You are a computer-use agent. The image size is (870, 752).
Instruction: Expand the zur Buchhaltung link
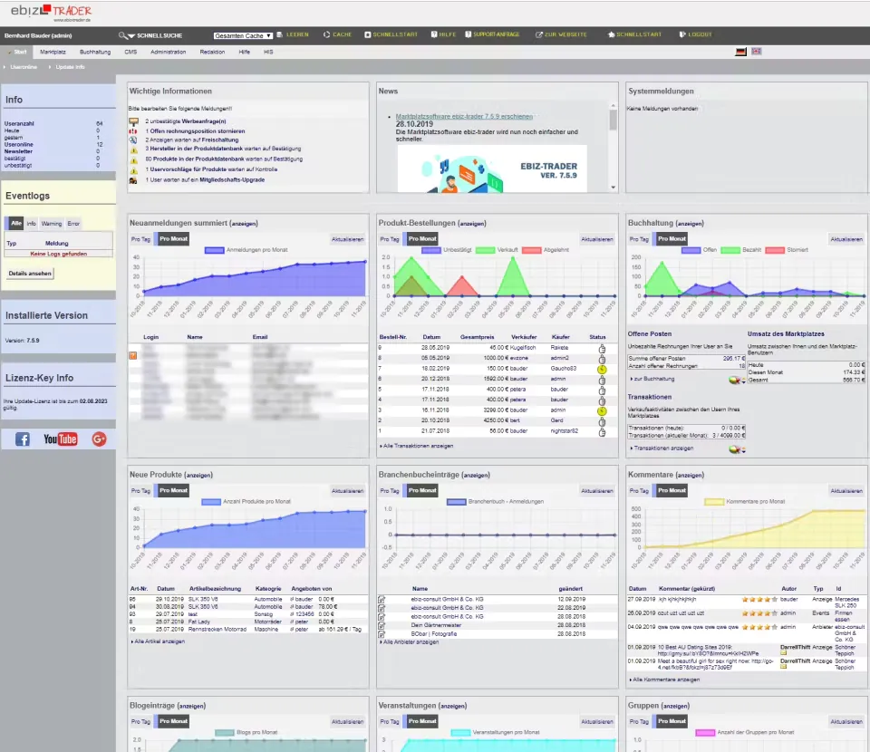[652, 379]
